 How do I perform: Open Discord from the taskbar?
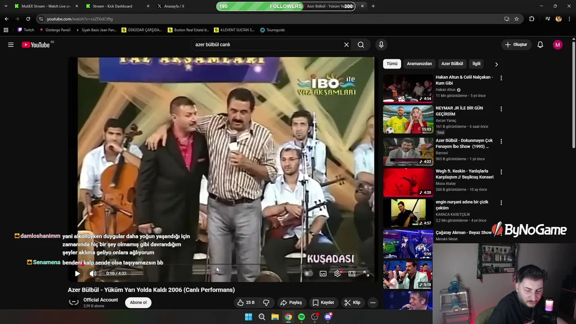click(328, 317)
